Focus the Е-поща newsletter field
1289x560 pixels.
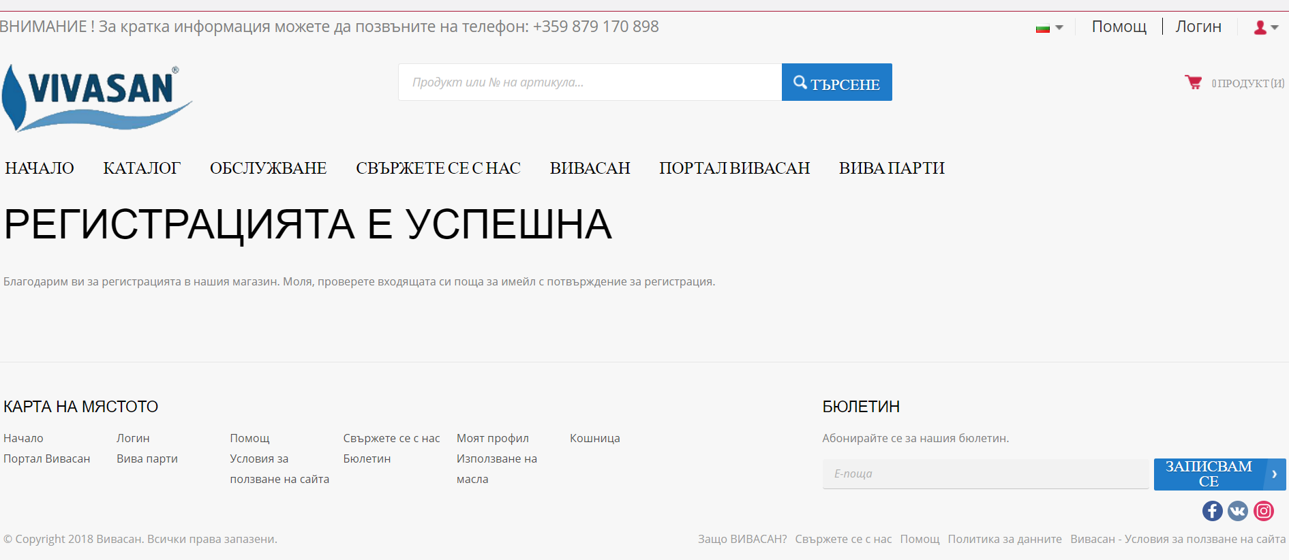tap(986, 473)
